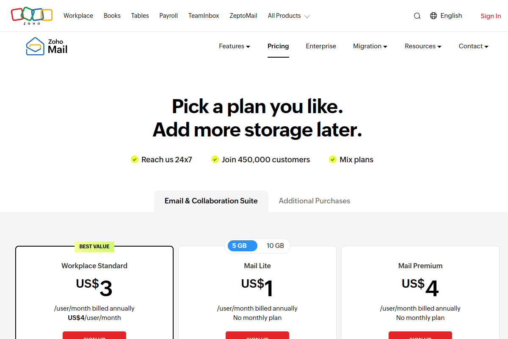Viewport: 508px width, 339px height.
Task: Click the SIGN UP button under Mail Lite
Action: 257,336
